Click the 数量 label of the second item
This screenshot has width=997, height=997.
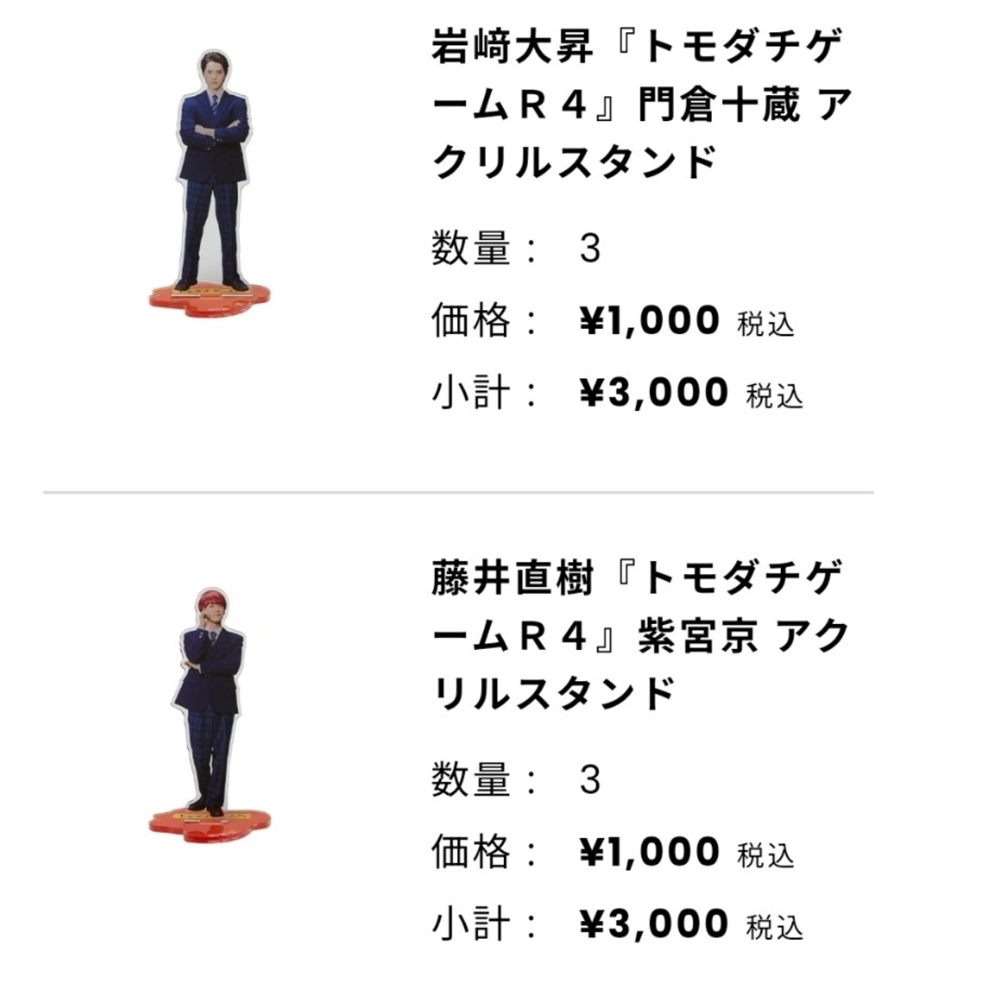[471, 780]
